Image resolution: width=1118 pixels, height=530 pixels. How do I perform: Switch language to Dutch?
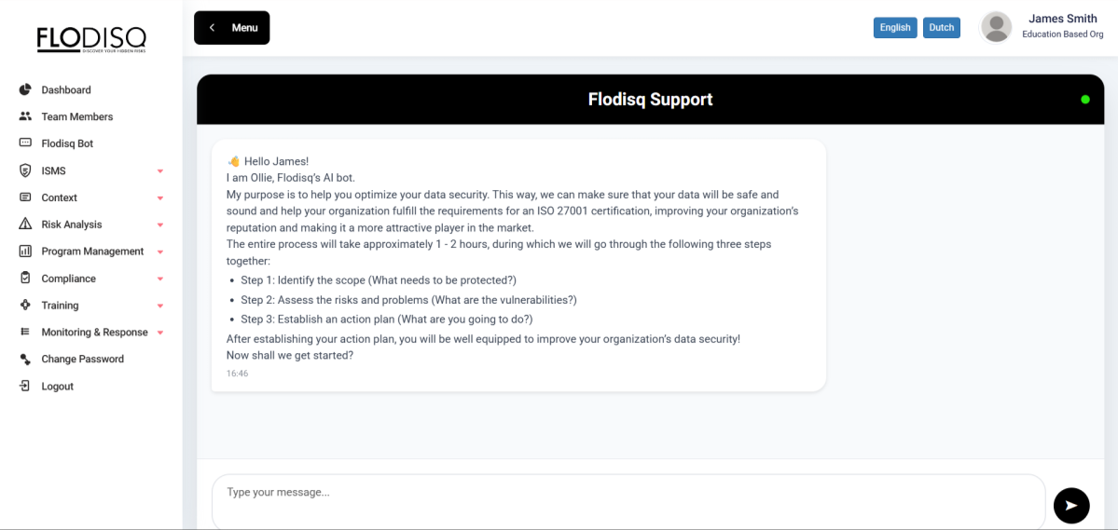[x=941, y=28]
